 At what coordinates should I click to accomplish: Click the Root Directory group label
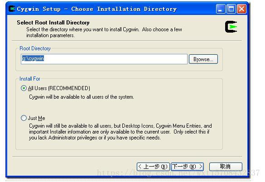pyautogui.click(x=35, y=48)
